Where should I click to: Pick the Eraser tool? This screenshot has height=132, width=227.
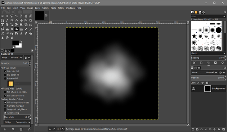pyautogui.click(x=3, y=33)
